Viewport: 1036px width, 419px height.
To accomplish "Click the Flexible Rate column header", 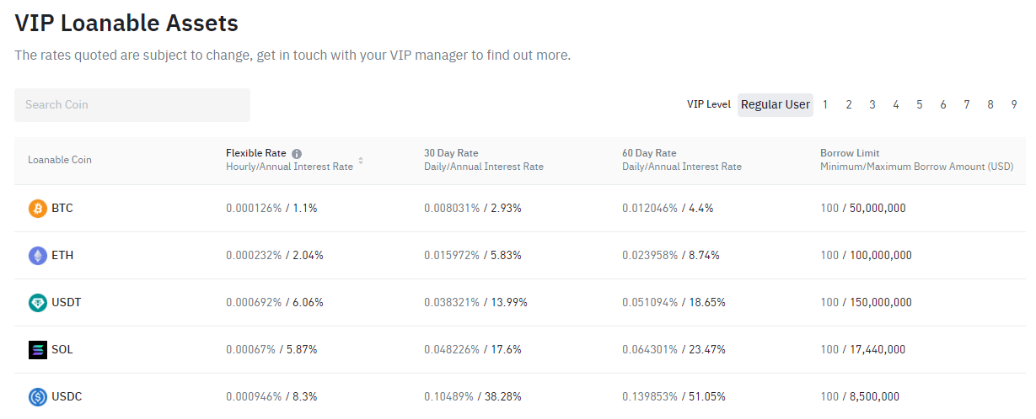I will [x=256, y=153].
